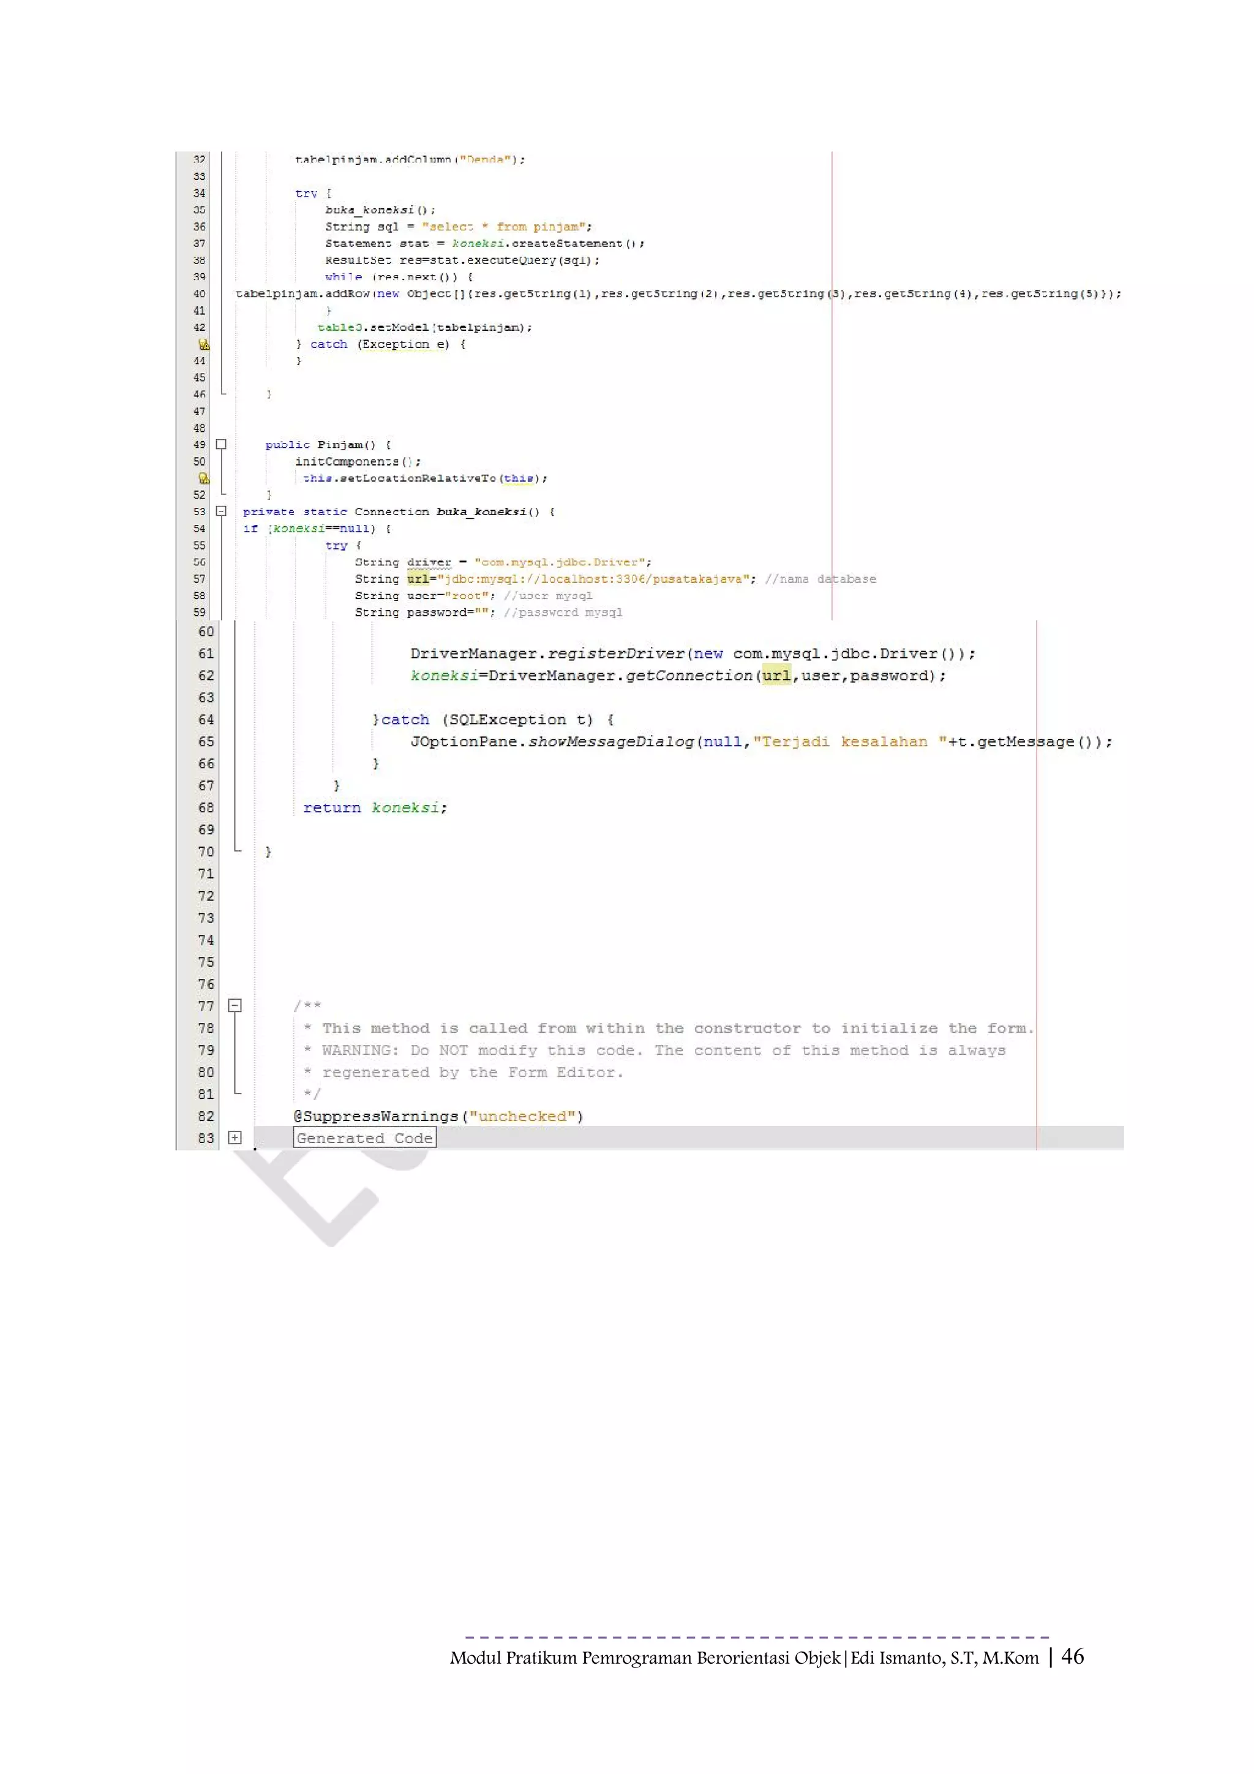Screen dimensions: 1254x1774
Task: Click JOptionPane.showMessageDialog on line 65
Action: (552, 742)
